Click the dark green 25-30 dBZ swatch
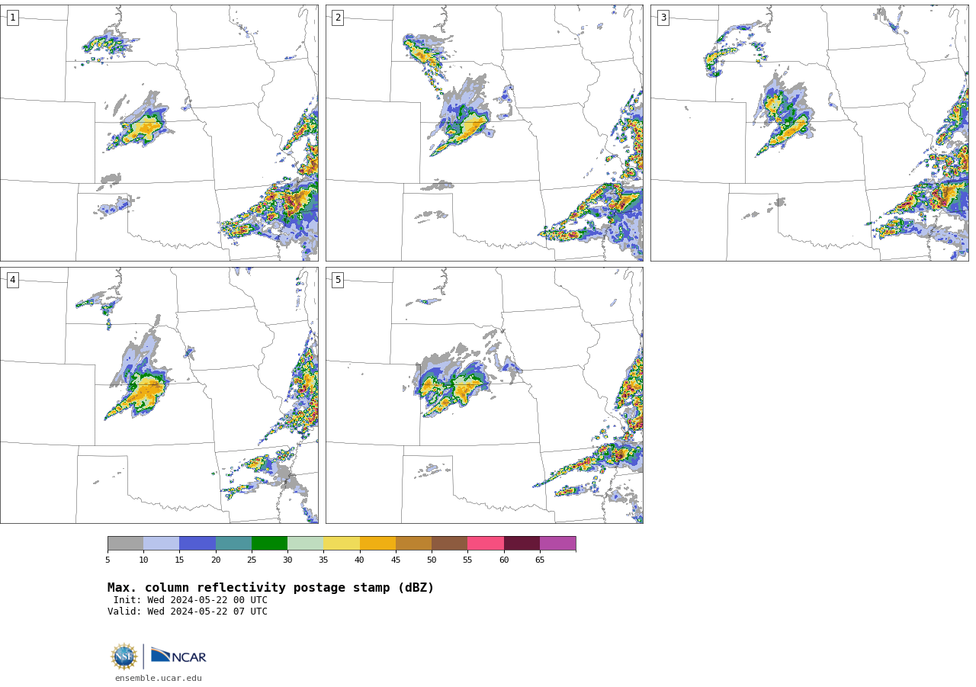 [269, 543]
